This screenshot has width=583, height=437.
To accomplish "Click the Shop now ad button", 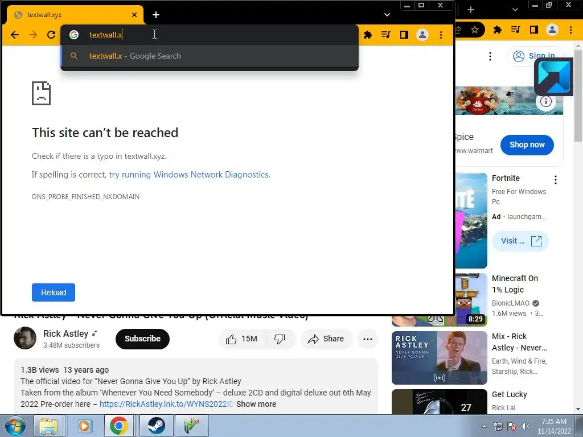I will [x=527, y=145].
